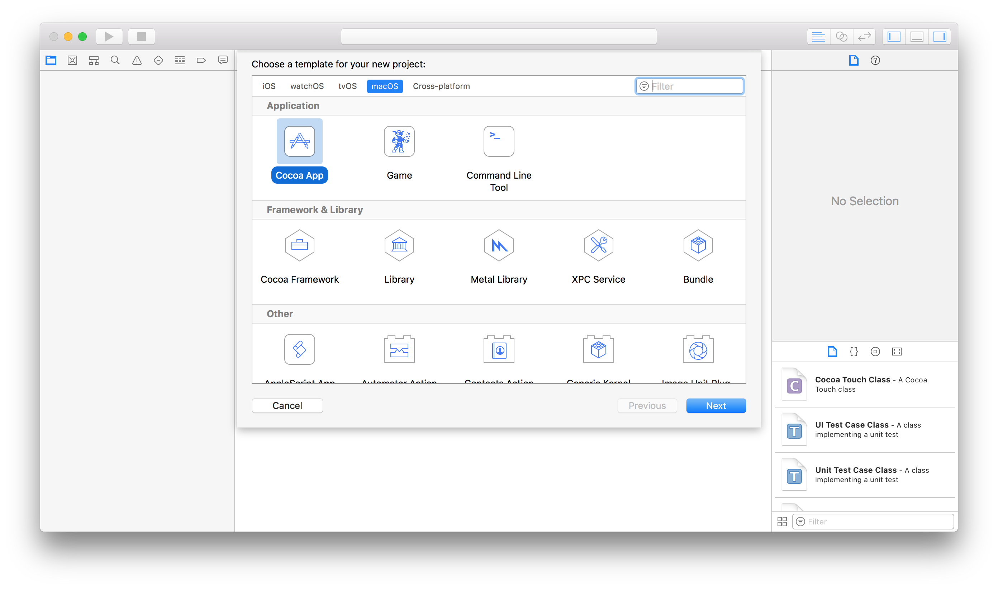The width and height of the screenshot is (998, 589).
Task: Toggle the utilities pane visibility
Action: coord(940,37)
